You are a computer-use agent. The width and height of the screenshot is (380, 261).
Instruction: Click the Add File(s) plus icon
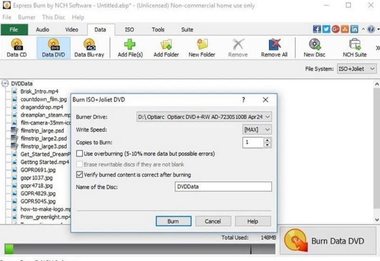130,45
